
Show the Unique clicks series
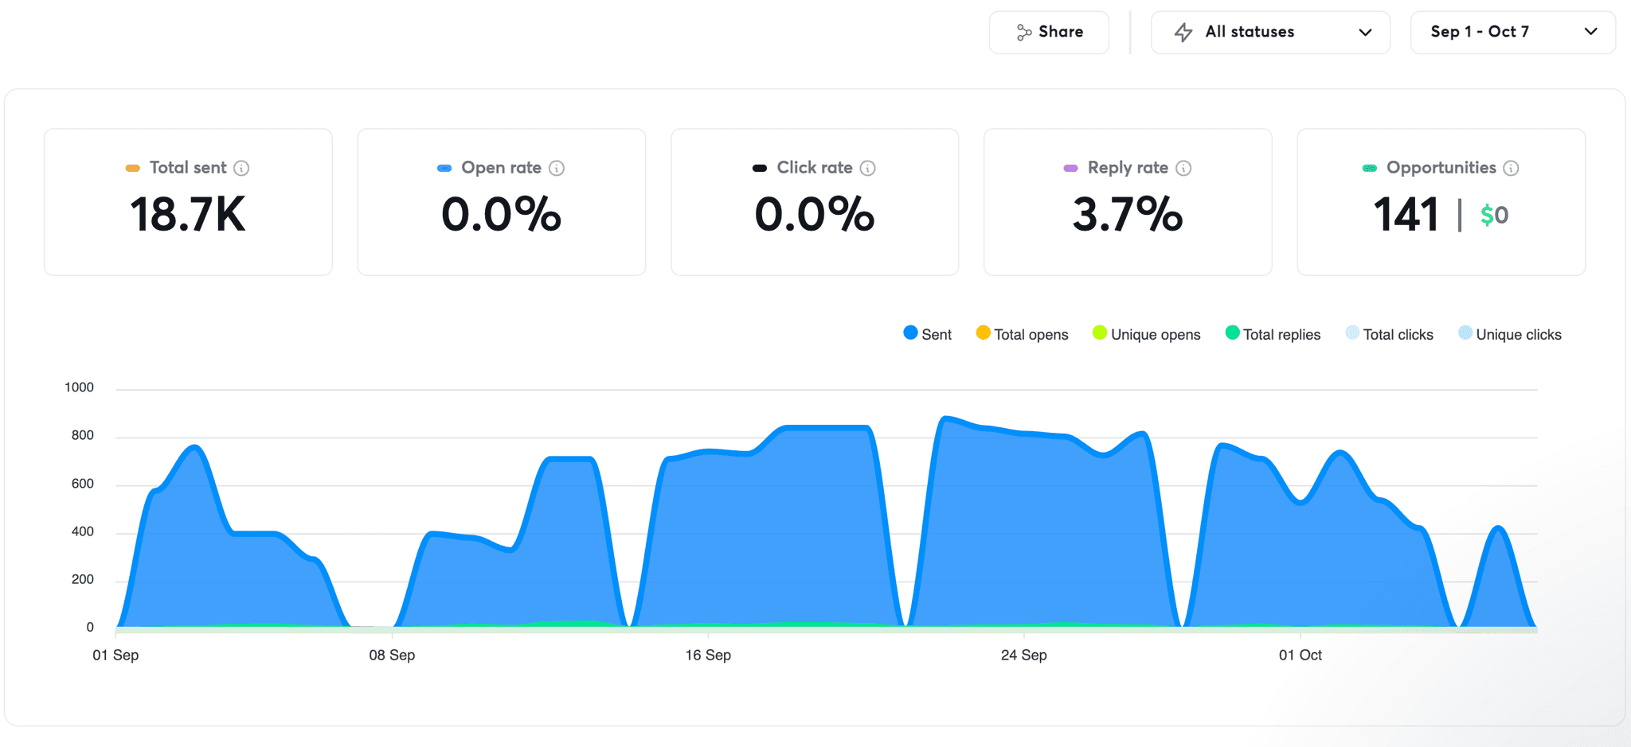click(1509, 334)
